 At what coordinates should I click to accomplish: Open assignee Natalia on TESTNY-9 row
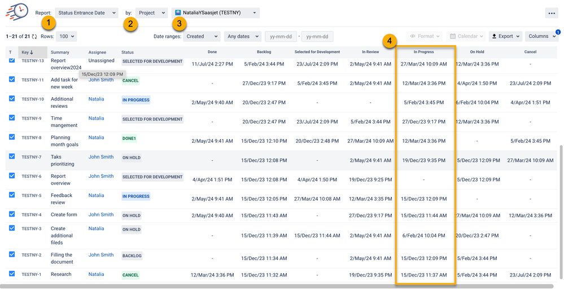point(97,118)
